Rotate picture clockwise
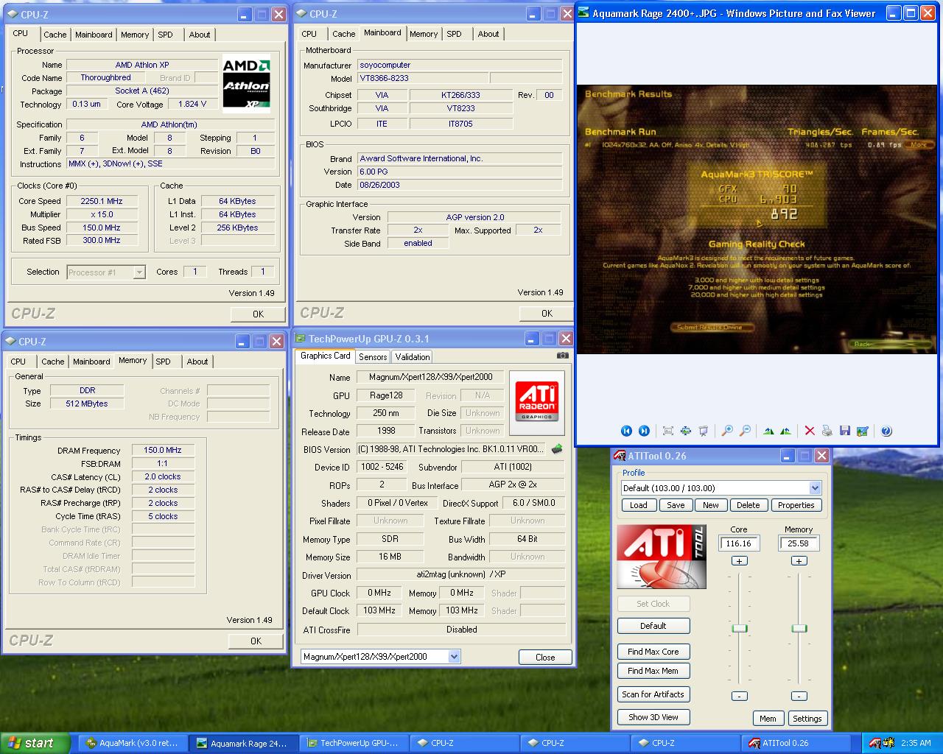 pos(768,431)
